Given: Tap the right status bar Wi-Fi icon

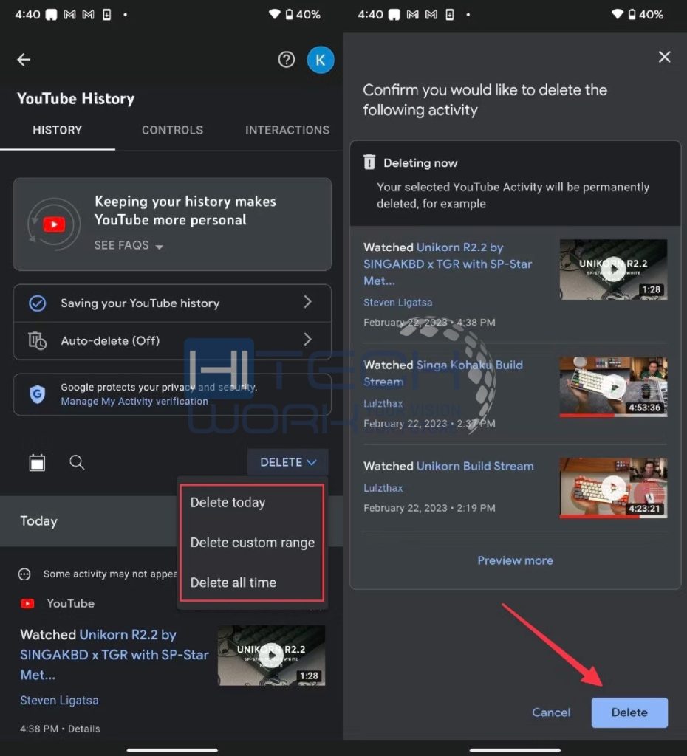Looking at the screenshot, I should [x=618, y=15].
